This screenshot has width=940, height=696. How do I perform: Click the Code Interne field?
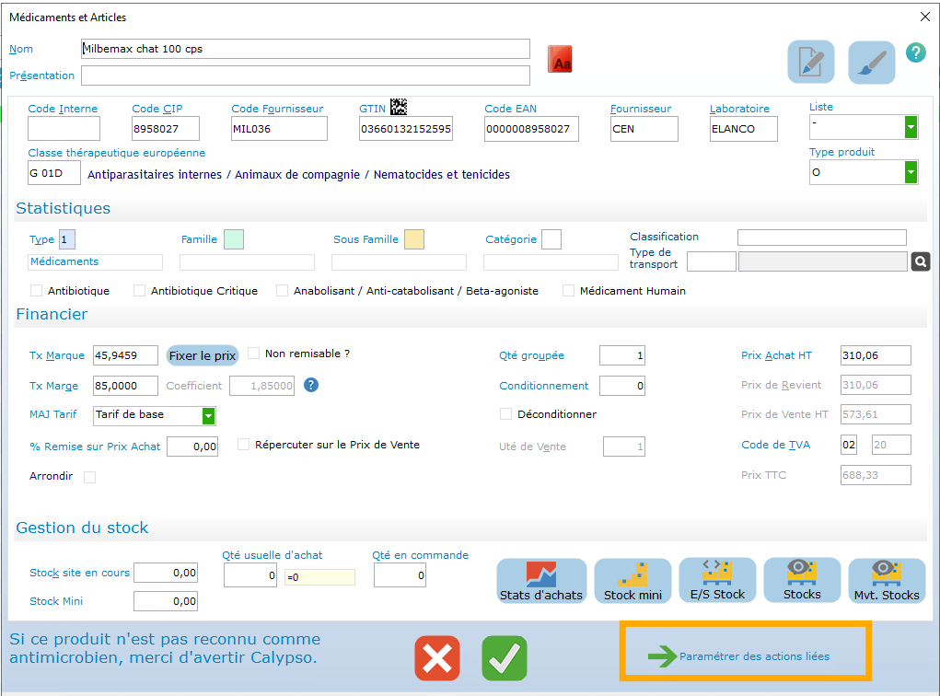[64, 129]
